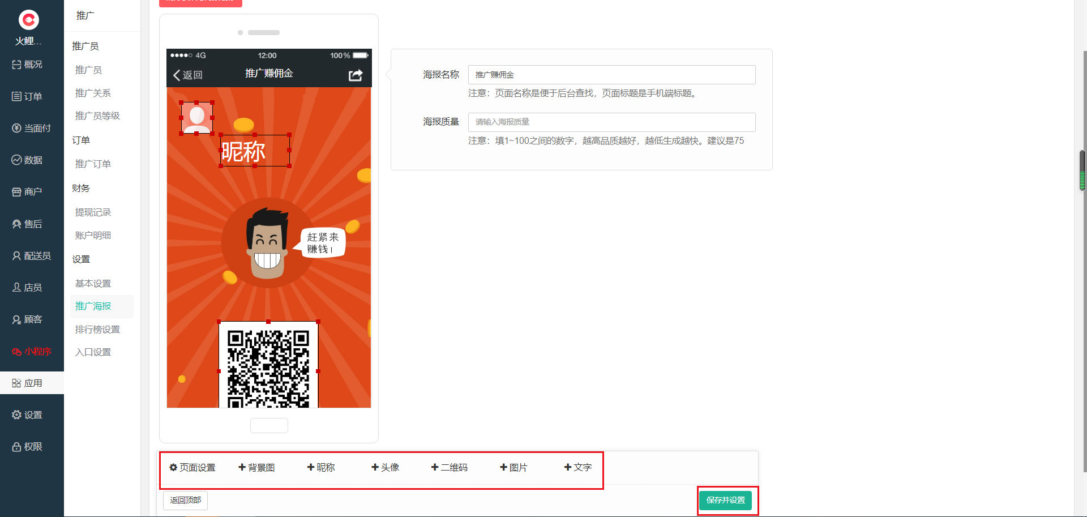Open 概况 overview in left sidebar

[x=27, y=65]
